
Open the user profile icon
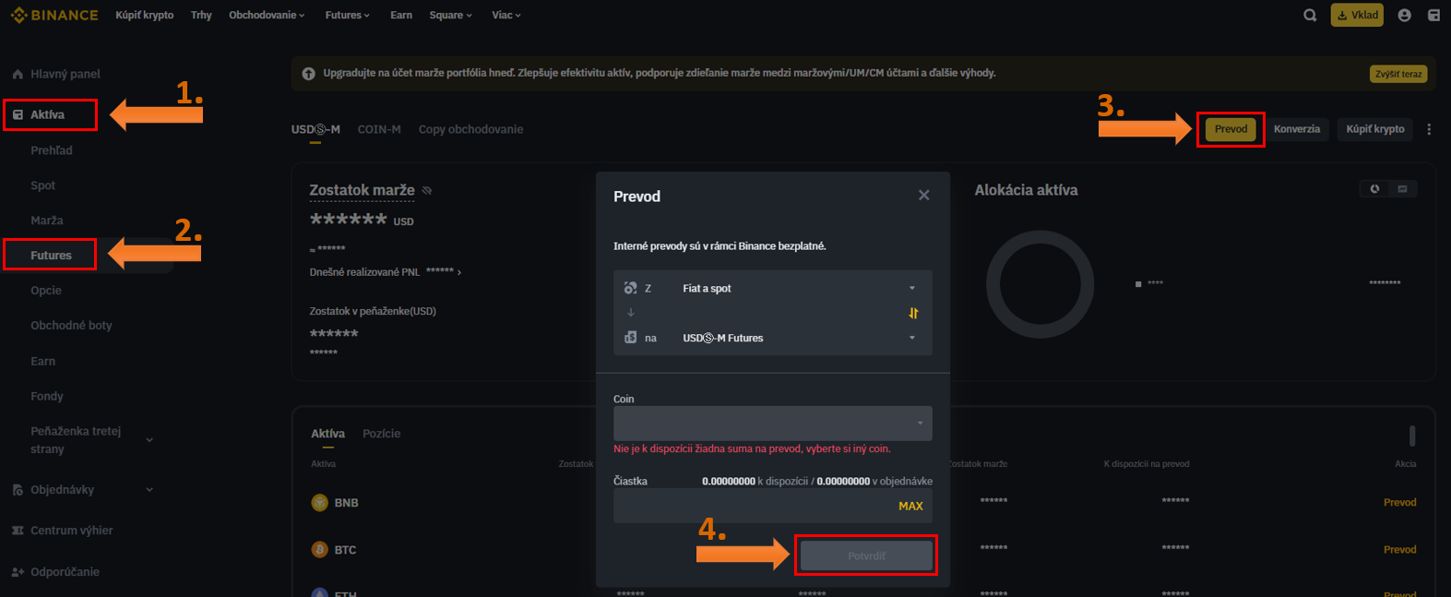tap(1404, 15)
